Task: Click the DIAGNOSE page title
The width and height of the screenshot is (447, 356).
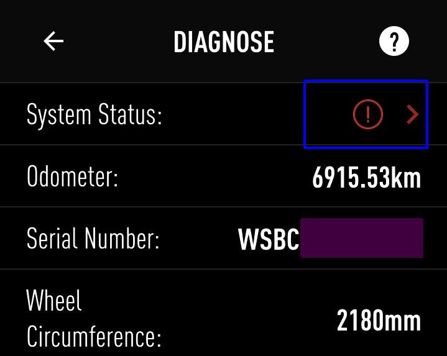Action: click(x=224, y=42)
